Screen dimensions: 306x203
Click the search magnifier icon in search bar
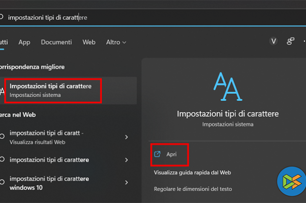1,17
